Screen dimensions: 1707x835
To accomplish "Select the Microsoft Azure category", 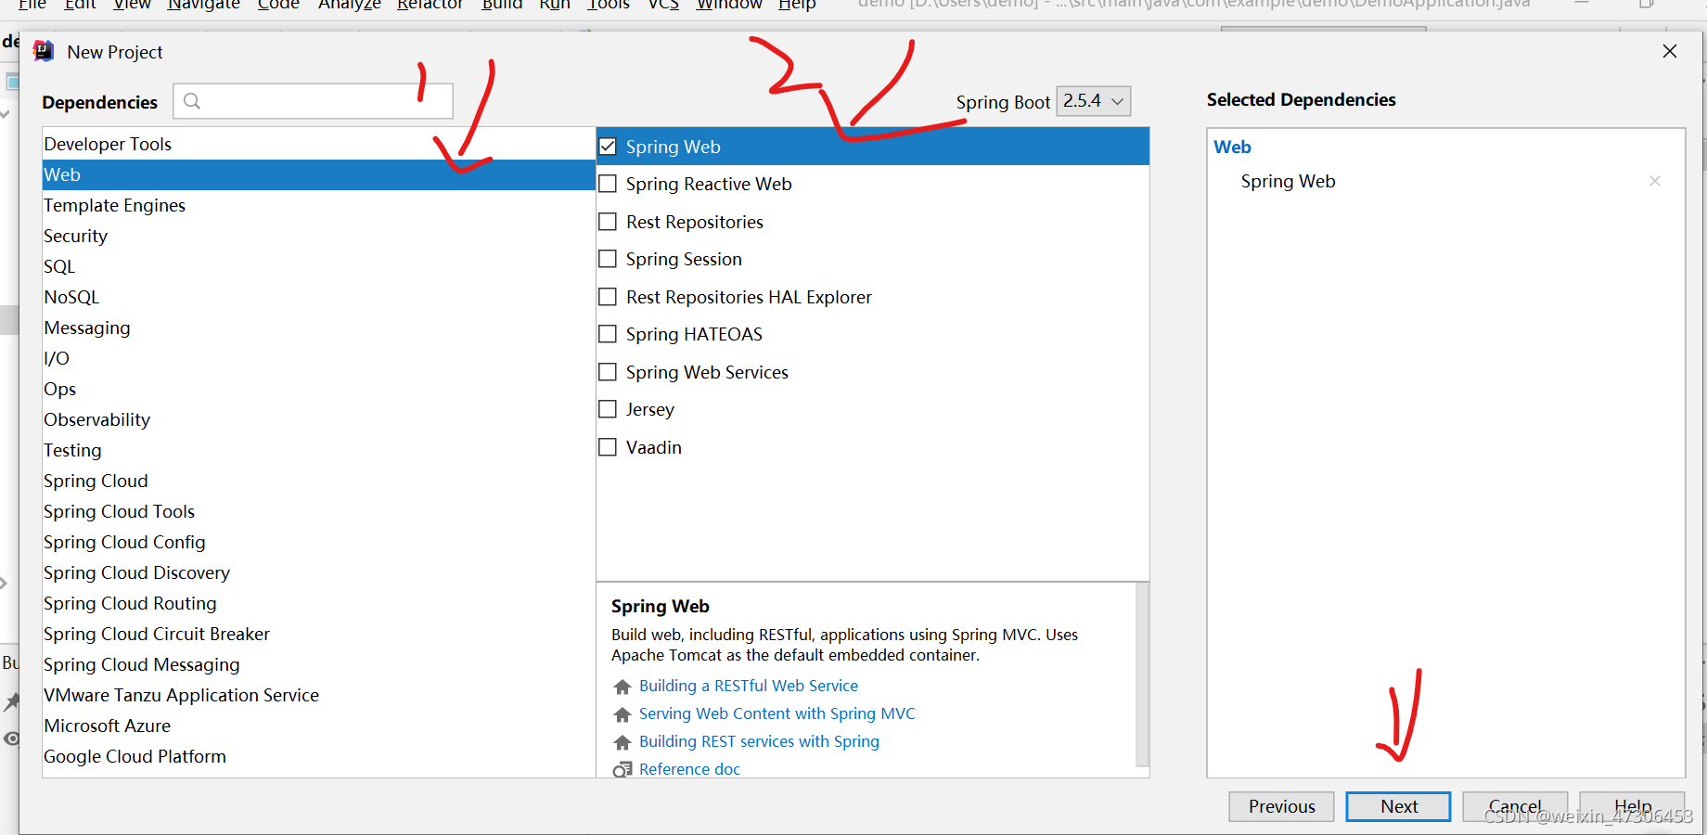I will click(318, 726).
